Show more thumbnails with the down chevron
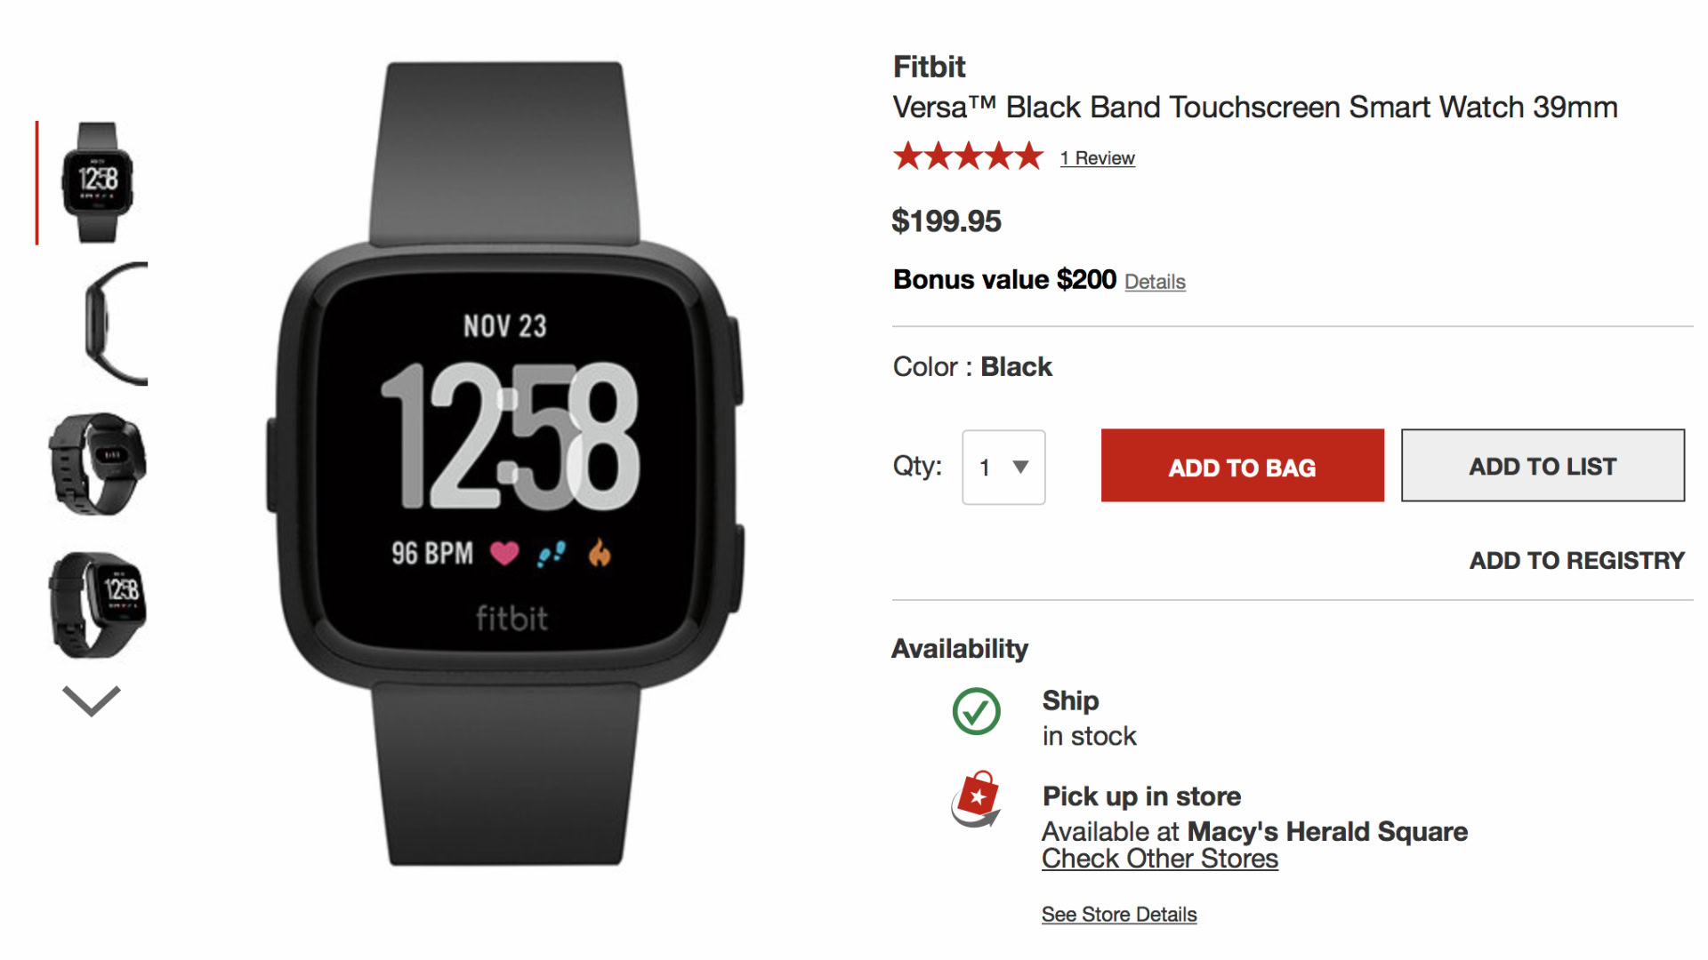This screenshot has width=1708, height=960. tap(92, 700)
